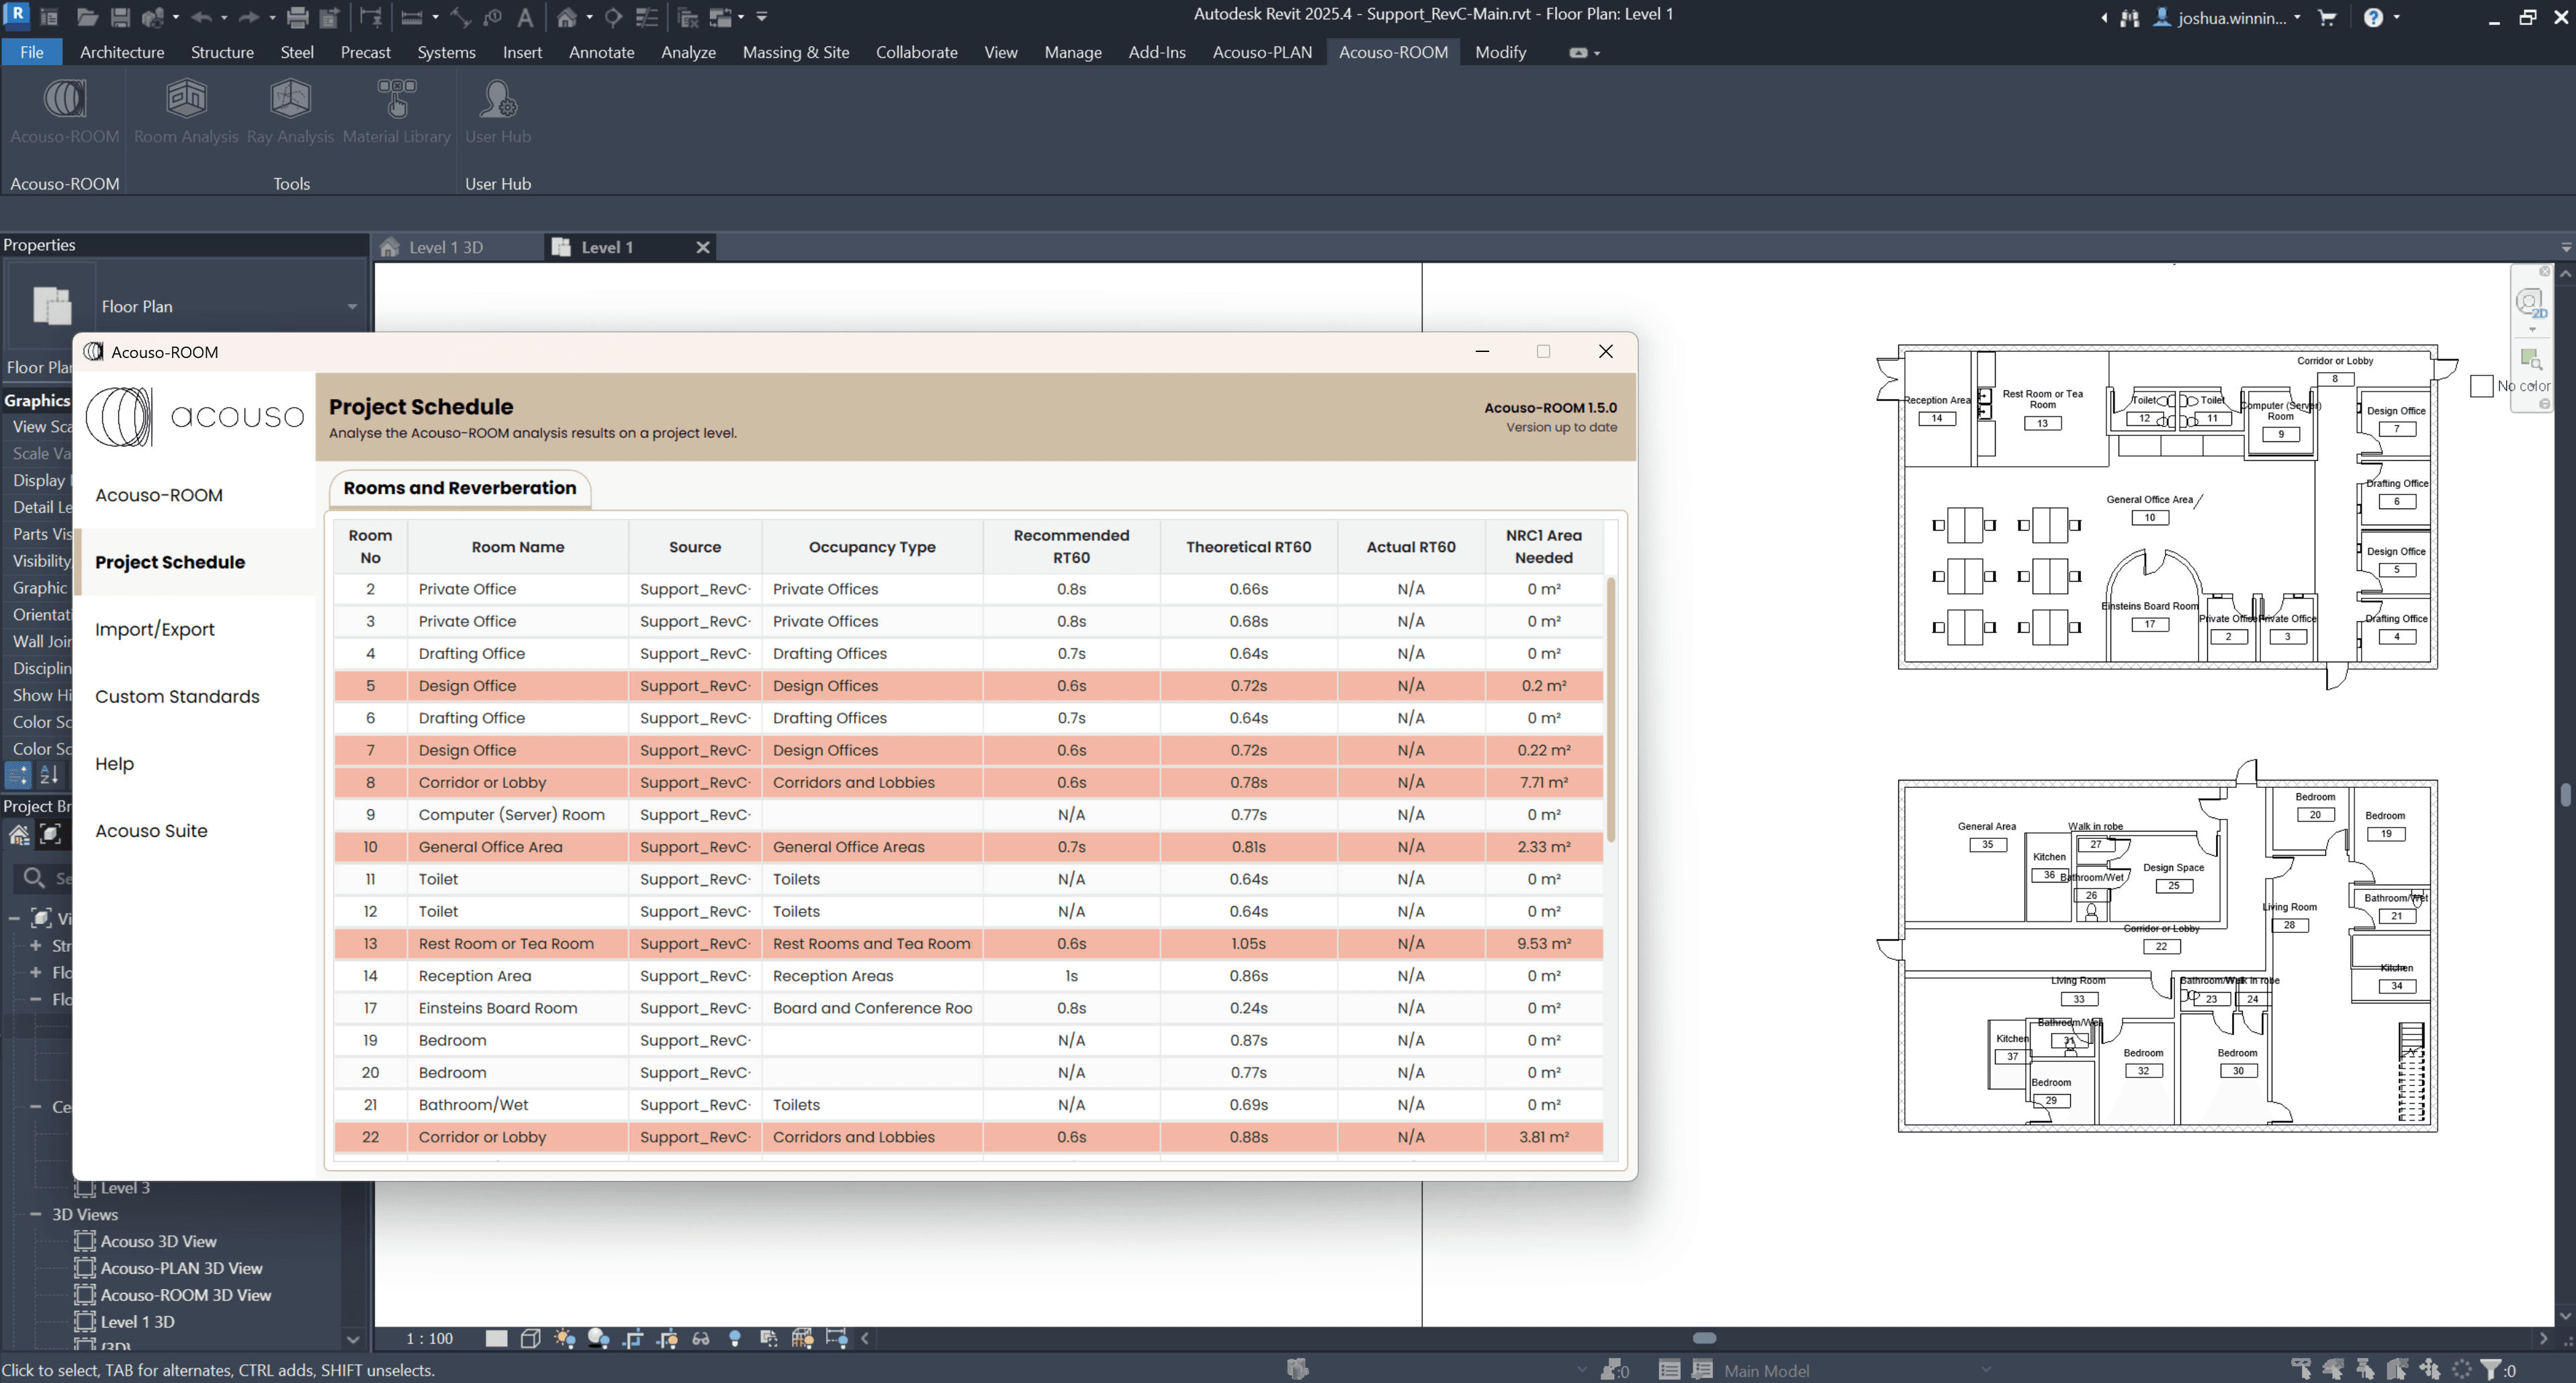Open the Default 3D View house icon
Viewport: 2576px width, 1383px height.
567,17
